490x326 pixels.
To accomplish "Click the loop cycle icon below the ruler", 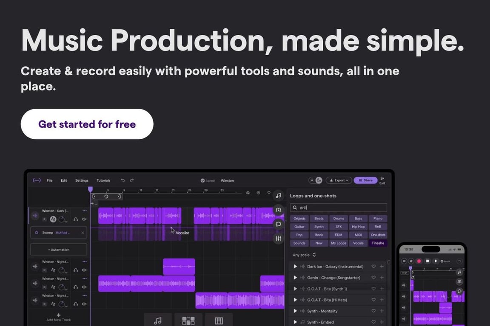I will [x=106, y=197].
